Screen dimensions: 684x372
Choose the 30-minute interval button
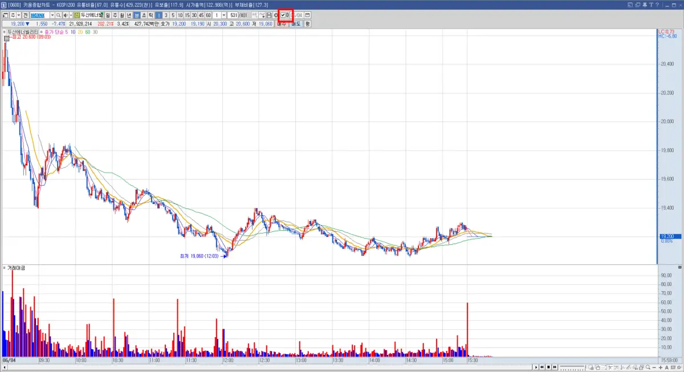click(194, 15)
